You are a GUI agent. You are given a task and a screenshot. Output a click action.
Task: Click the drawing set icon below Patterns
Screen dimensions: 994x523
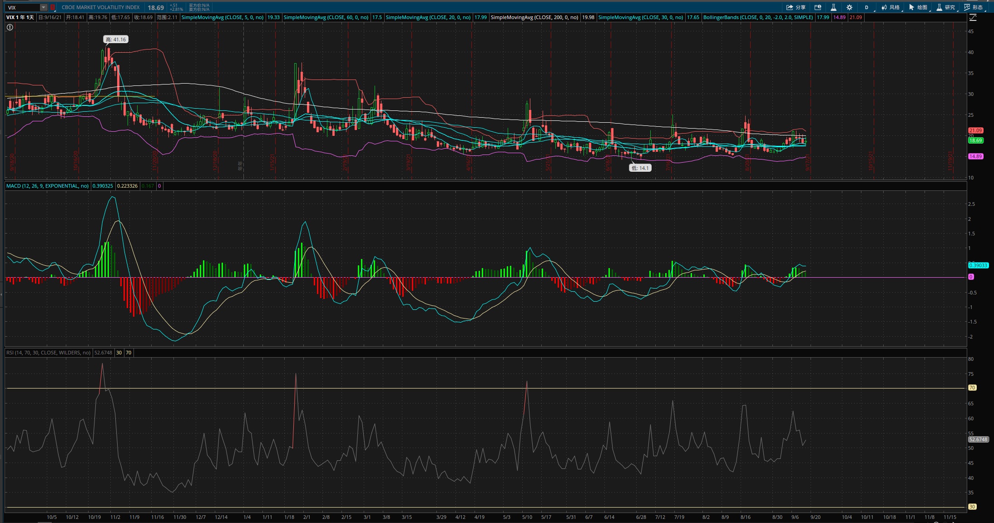[x=973, y=18]
